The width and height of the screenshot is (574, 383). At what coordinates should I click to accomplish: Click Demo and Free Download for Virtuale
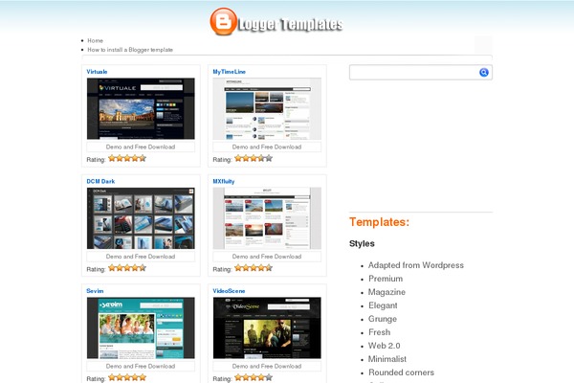[141, 146]
